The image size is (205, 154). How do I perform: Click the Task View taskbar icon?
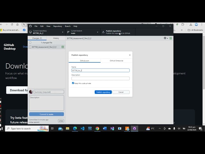pos(53,129)
